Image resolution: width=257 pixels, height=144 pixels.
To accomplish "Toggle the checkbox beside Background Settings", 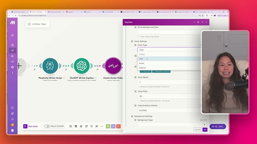I will (132, 116).
